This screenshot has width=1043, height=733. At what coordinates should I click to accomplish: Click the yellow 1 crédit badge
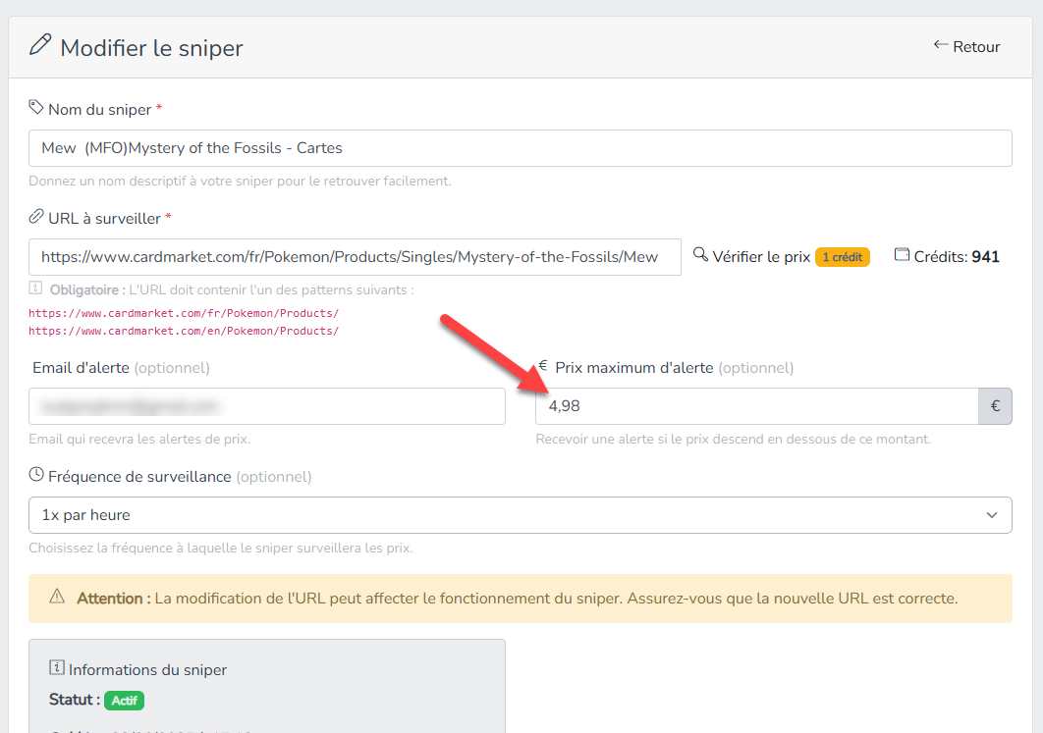pos(842,257)
